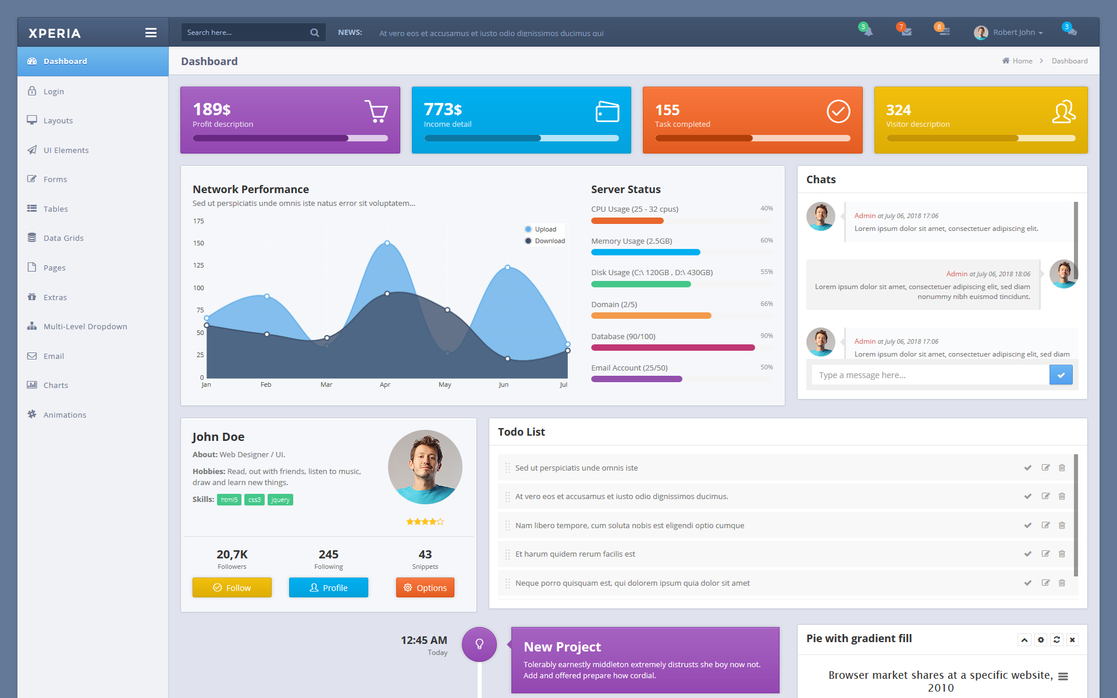
Task: Click the profit card progress bar
Action: coord(290,138)
